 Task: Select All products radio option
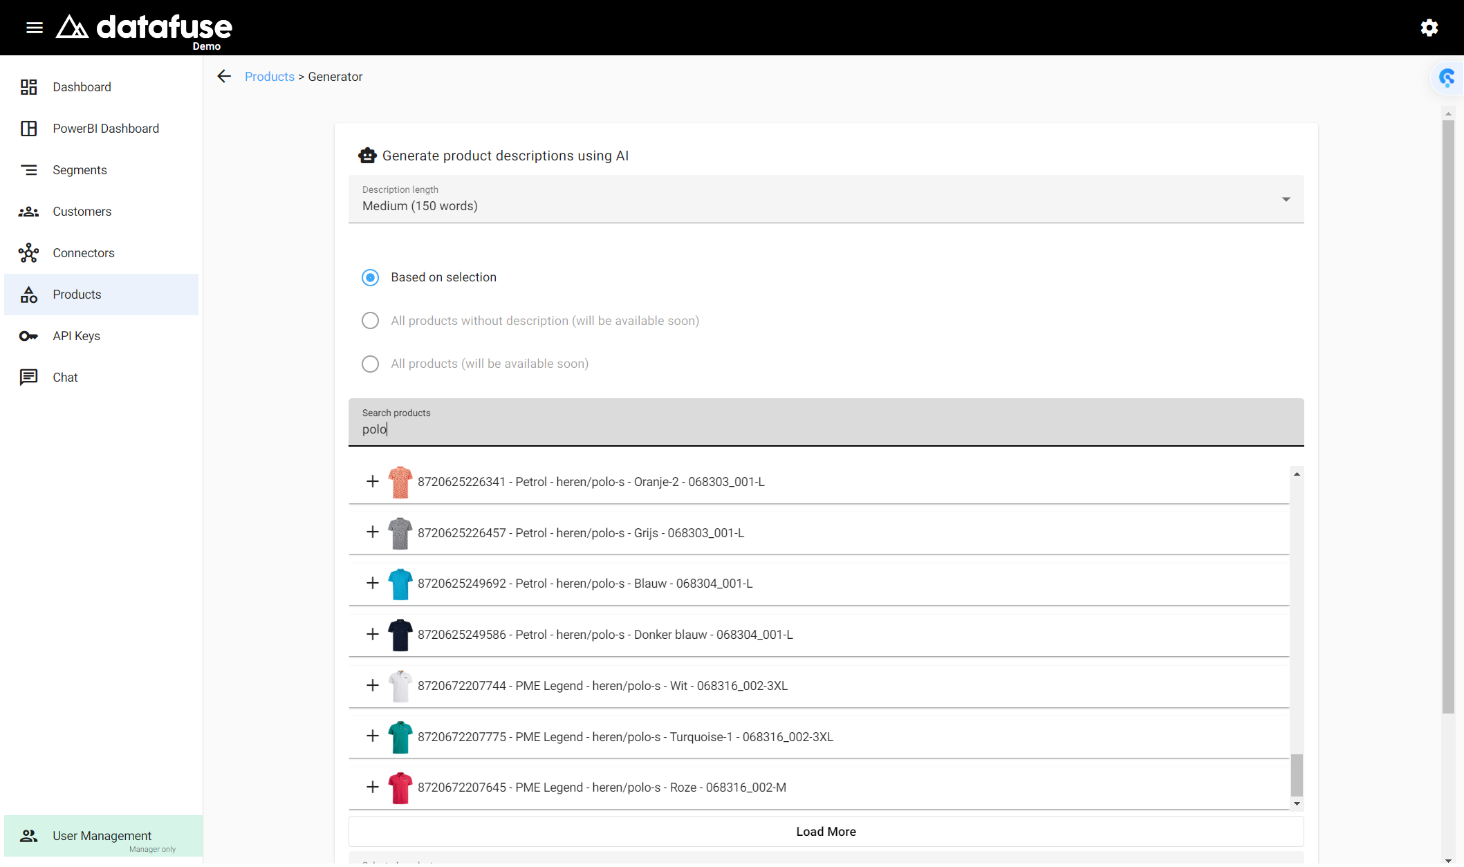pos(371,364)
